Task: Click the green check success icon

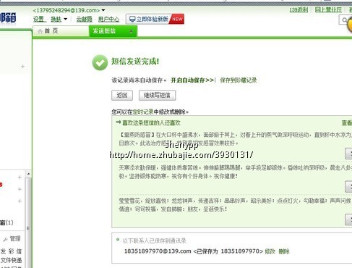Action: (x=100, y=63)
